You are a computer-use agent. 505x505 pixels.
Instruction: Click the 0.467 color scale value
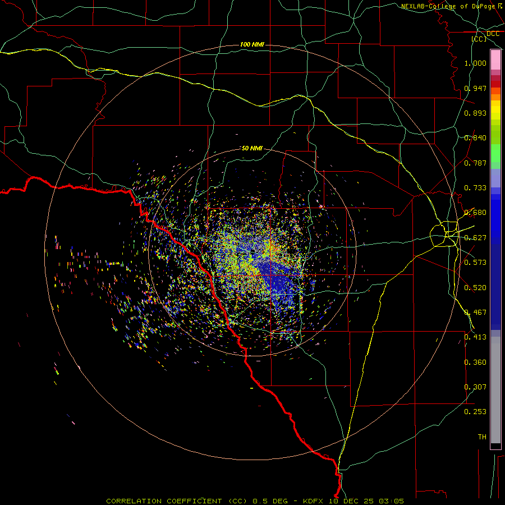475,313
